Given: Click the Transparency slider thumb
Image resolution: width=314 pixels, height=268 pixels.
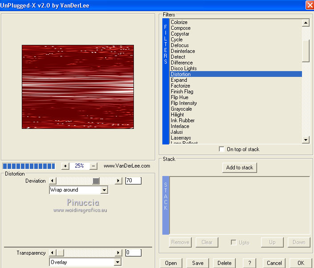Looking at the screenshot, I should [60, 253].
